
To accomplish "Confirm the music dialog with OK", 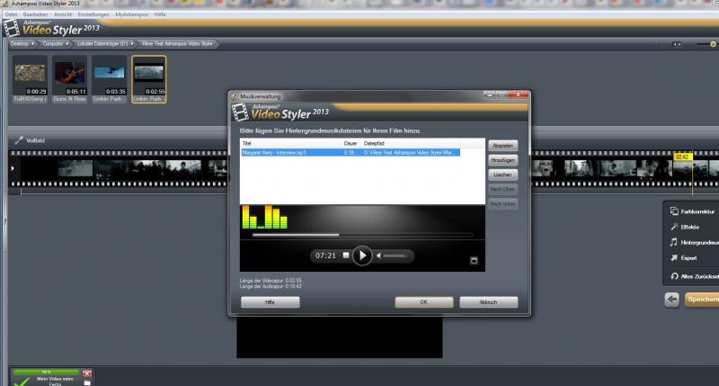I will coord(423,302).
